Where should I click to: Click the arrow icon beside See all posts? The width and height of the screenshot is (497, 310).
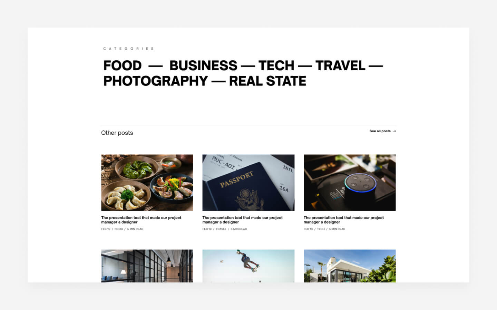point(394,131)
